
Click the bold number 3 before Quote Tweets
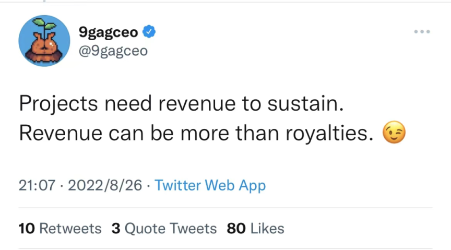click(116, 229)
